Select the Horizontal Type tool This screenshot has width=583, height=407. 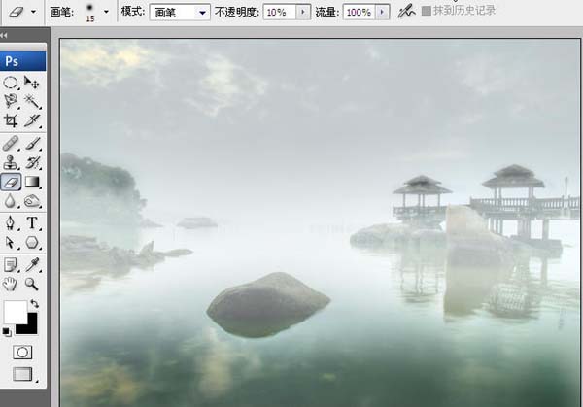tap(32, 223)
